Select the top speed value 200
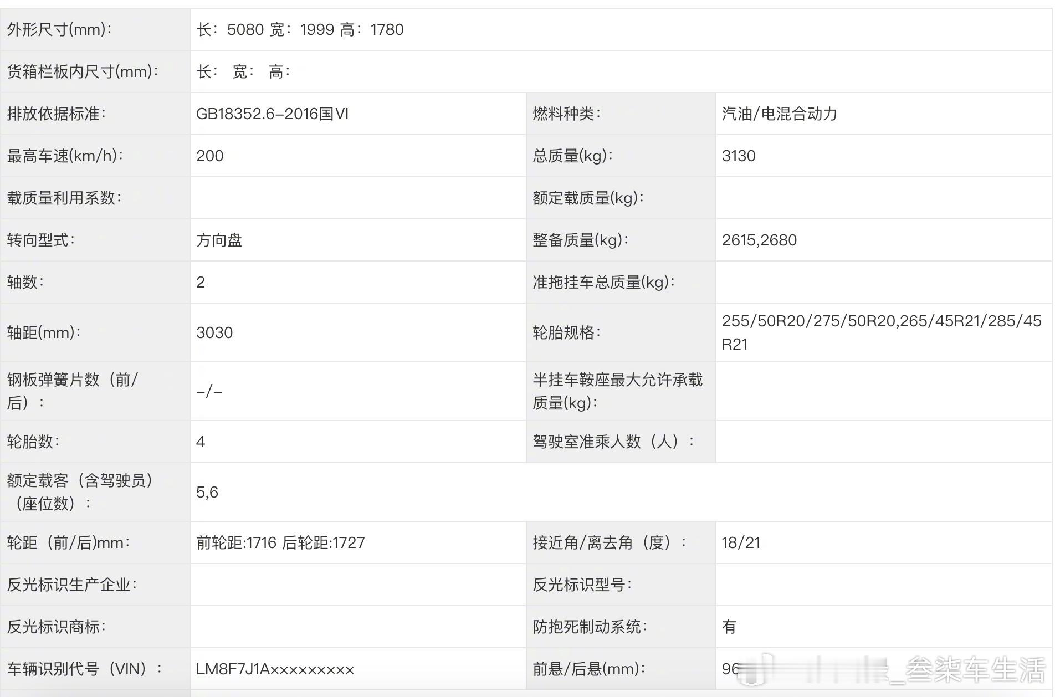Image resolution: width=1055 pixels, height=697 pixels. (x=210, y=156)
